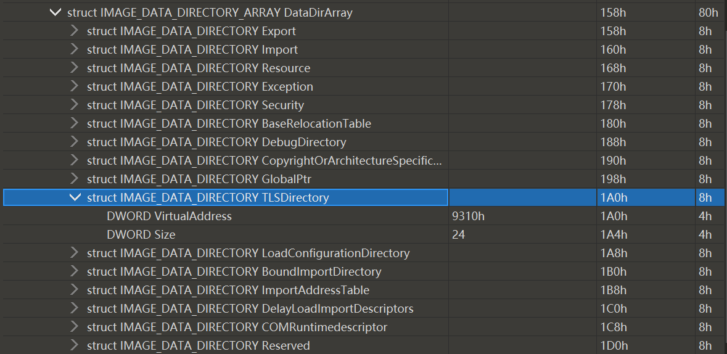Click start offset 188h of DebugDirectory

(613, 142)
